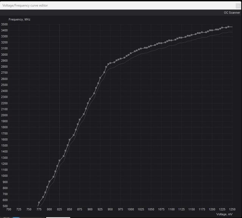Click the 700 tick on voltage axis
The width and height of the screenshot is (242, 218).
9,209
